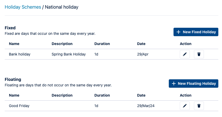The height and width of the screenshot is (117, 222).
Task: Click Name column header in Fixed table
Action: (14, 44)
